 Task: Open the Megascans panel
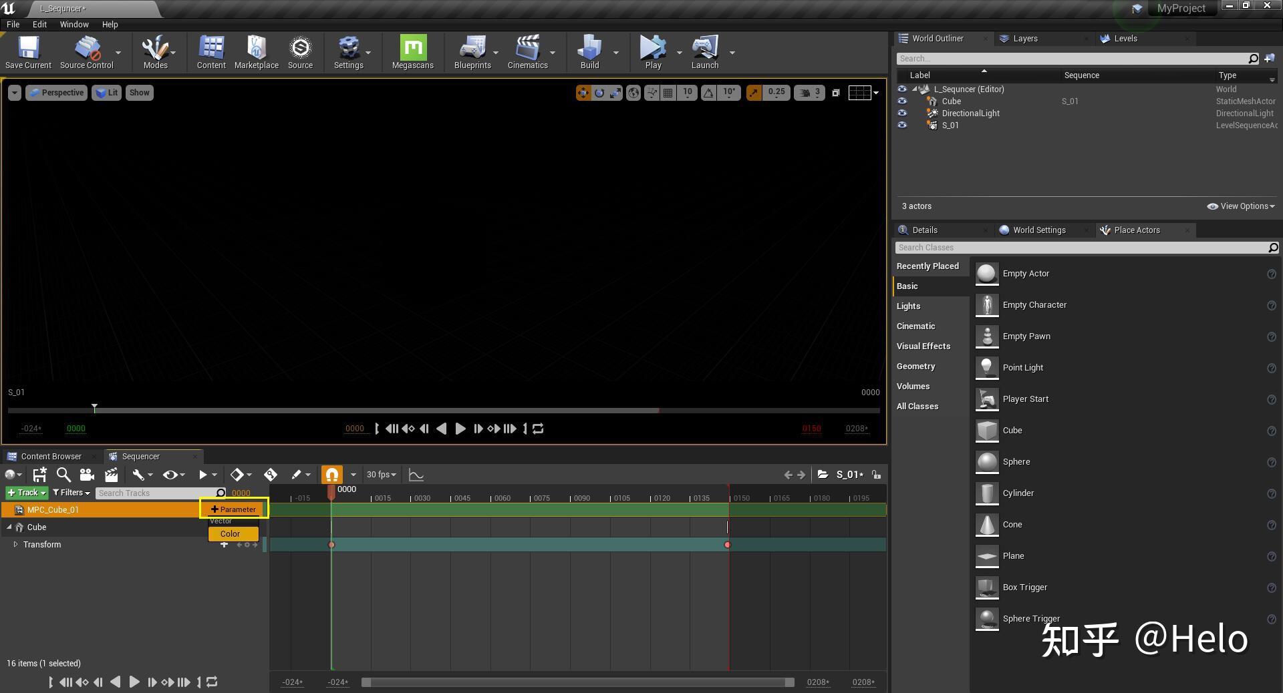(x=412, y=52)
